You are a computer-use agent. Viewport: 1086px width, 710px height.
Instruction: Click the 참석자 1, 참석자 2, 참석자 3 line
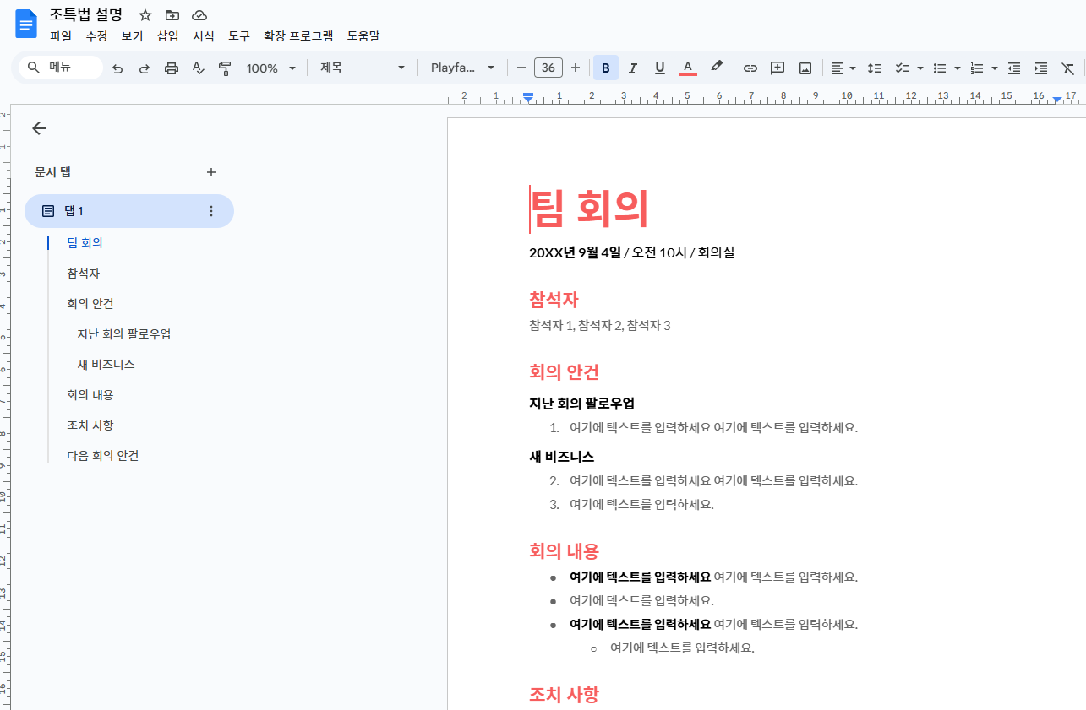pyautogui.click(x=600, y=326)
